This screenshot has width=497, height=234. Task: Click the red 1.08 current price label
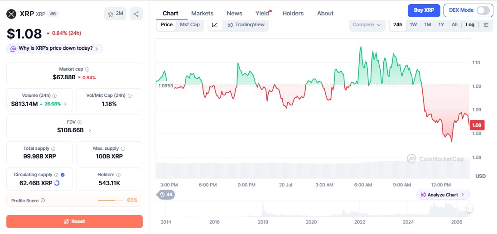pos(477,125)
